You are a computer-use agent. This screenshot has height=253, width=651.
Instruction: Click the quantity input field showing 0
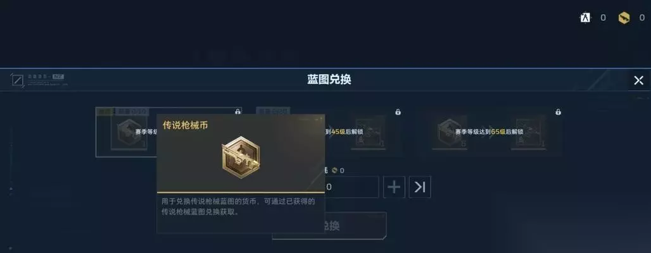tap(351, 187)
